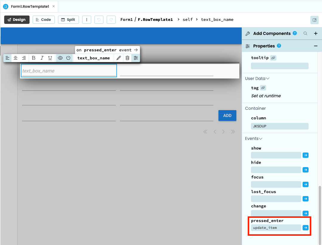Toggle italic formatting

pos(42,58)
